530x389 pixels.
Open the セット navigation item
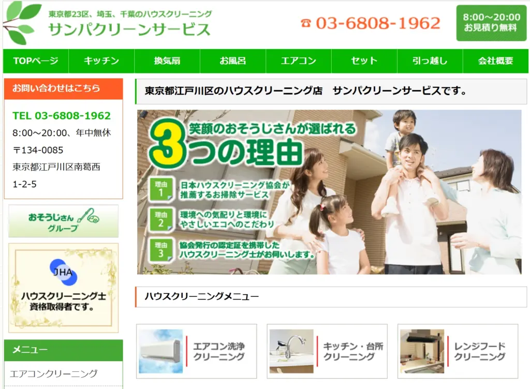click(364, 61)
